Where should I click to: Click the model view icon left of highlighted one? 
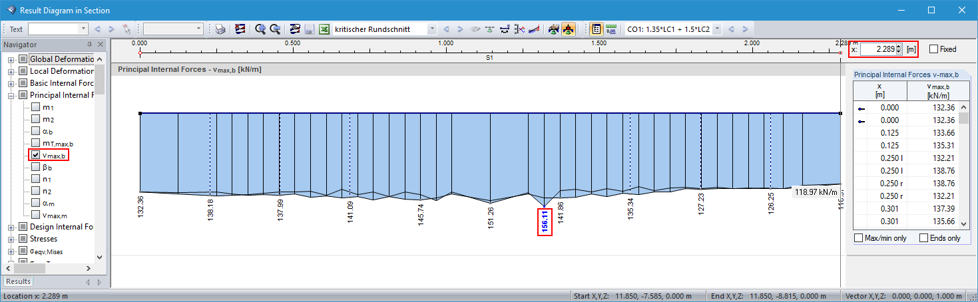pos(554,29)
